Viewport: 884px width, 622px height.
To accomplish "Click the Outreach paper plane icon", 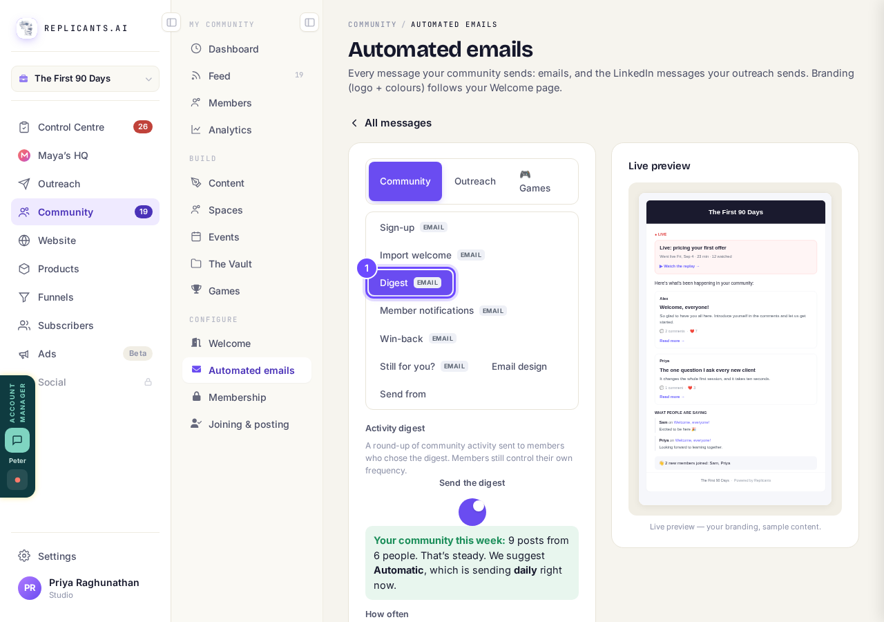I will 24,184.
